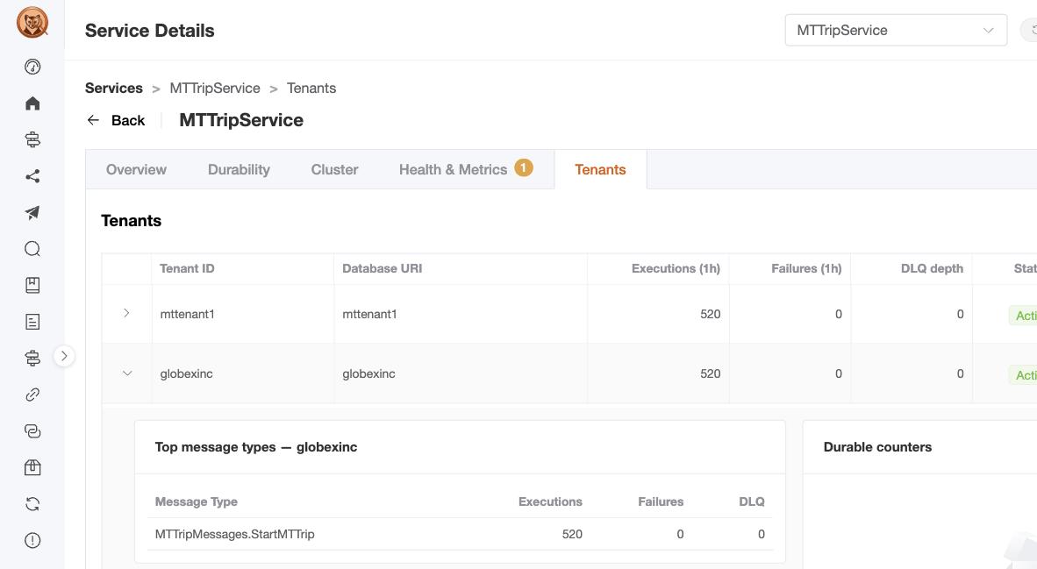The width and height of the screenshot is (1037, 569).
Task: Switch to the Cluster tab
Action: (x=334, y=170)
